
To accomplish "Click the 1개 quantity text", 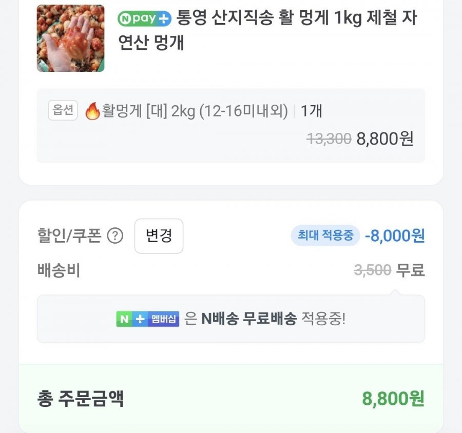I will pyautogui.click(x=312, y=111).
